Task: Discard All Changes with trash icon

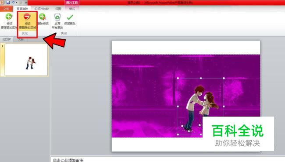Action: pyautogui.click(x=57, y=21)
